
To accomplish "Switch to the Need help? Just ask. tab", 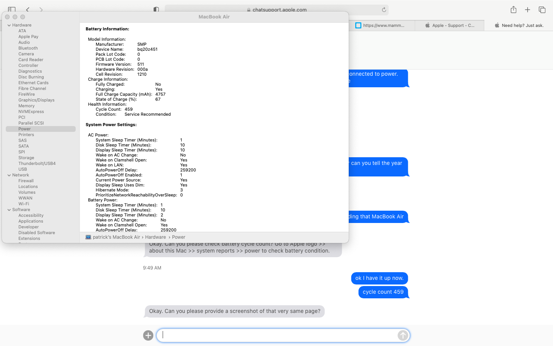I will coord(519,25).
